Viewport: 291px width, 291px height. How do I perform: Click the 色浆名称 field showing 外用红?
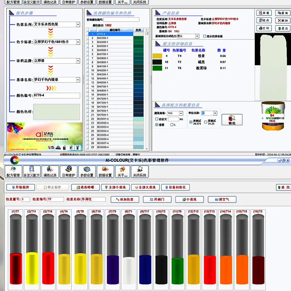[94, 199]
